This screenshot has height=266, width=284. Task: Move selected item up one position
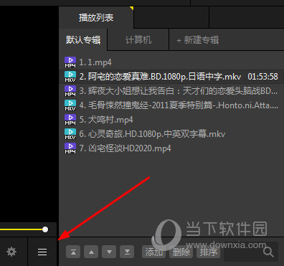point(91,252)
